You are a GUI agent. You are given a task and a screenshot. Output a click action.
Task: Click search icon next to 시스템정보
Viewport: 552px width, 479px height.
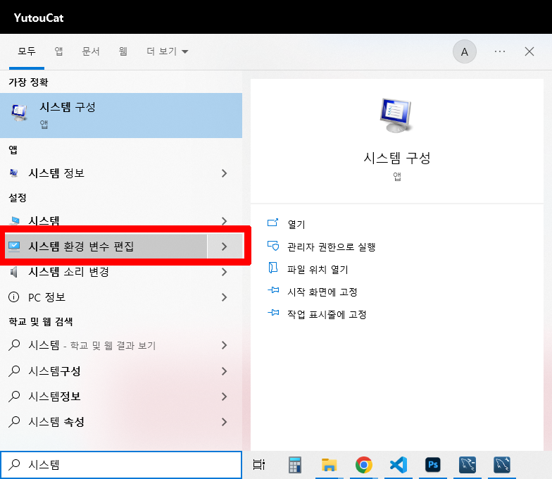[x=14, y=396]
